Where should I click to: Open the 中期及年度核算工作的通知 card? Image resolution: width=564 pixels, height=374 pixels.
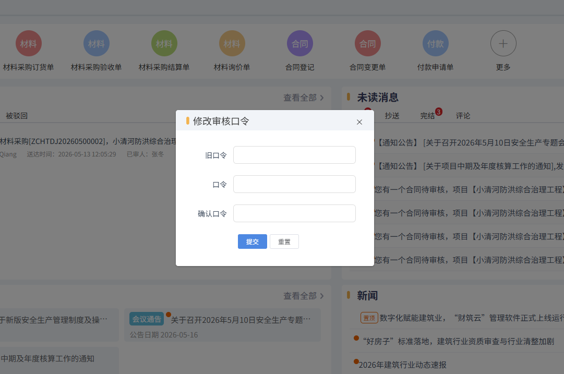pyautogui.click(x=59, y=360)
